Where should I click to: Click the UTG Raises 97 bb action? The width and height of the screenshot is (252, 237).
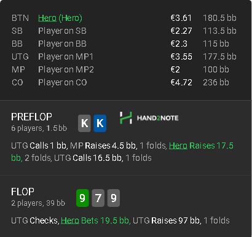tap(166, 220)
